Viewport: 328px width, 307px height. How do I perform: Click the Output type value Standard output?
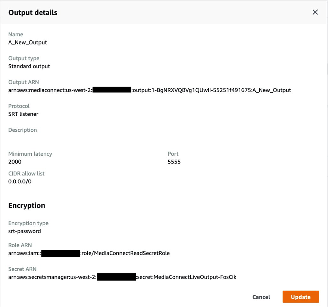pyautogui.click(x=29, y=66)
